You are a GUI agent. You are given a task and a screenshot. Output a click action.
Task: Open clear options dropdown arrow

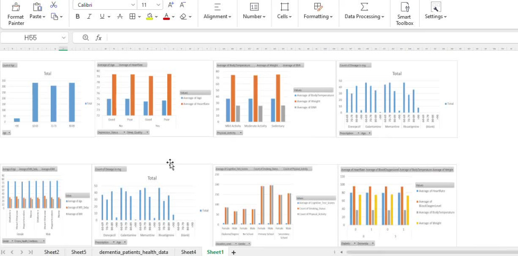click(190, 17)
